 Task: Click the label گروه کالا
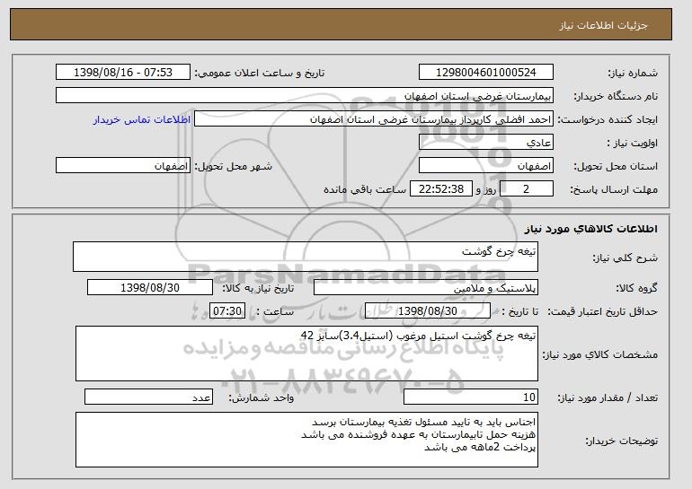pyautogui.click(x=637, y=288)
